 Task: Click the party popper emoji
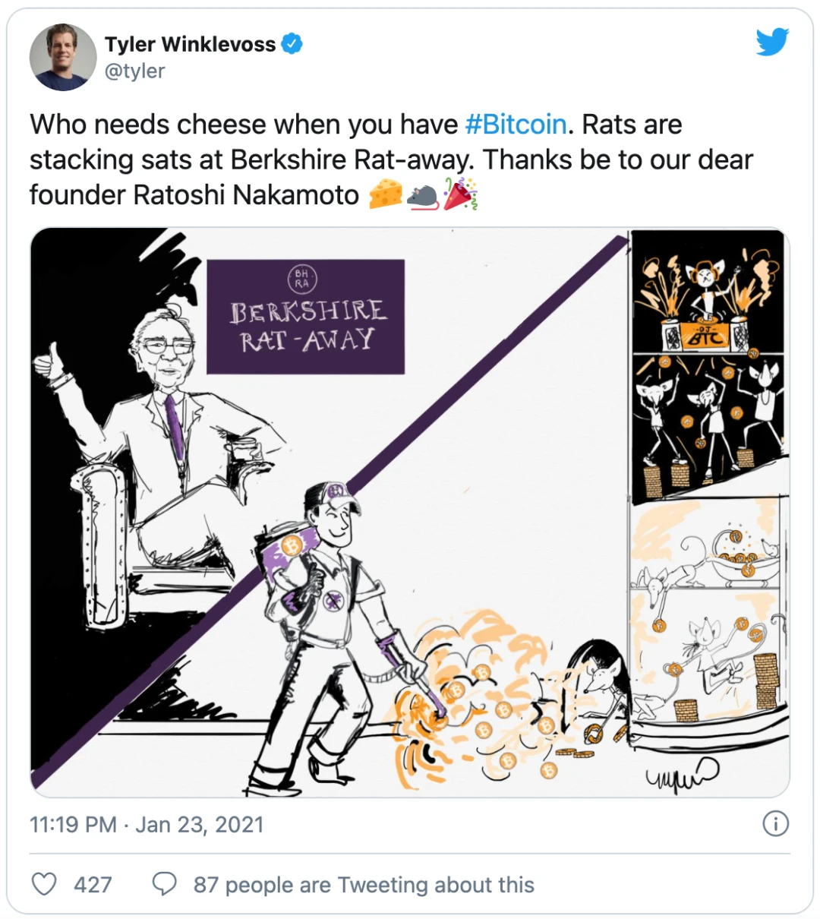[460, 194]
